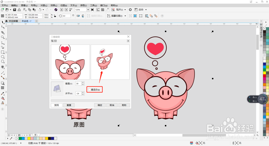Select the Zoom magnifier tool
Image resolution: width=269 pixels, height=146 pixels.
pos(3,37)
